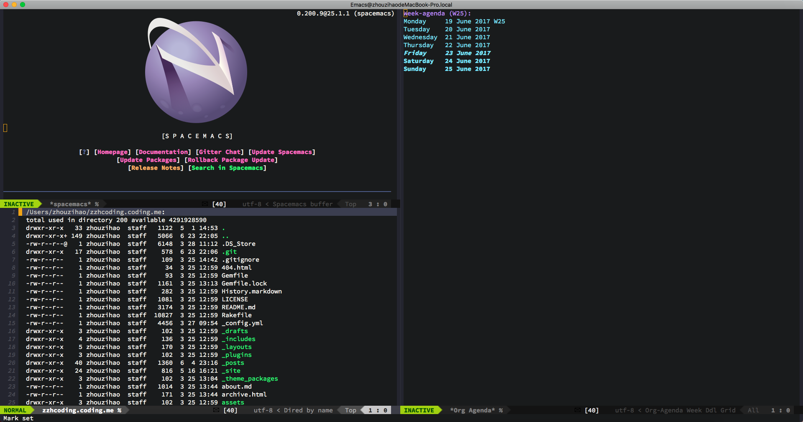Screen dimensions: 803x422
Task: Open Rakefile in Dired
Action: point(237,315)
